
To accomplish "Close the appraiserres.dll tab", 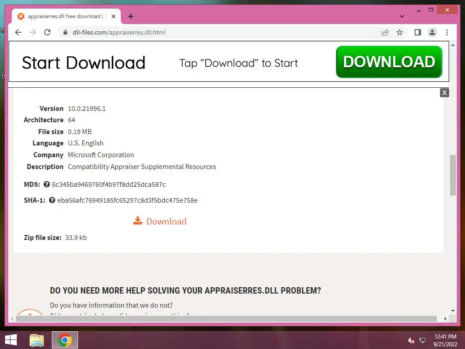I will [x=113, y=16].
